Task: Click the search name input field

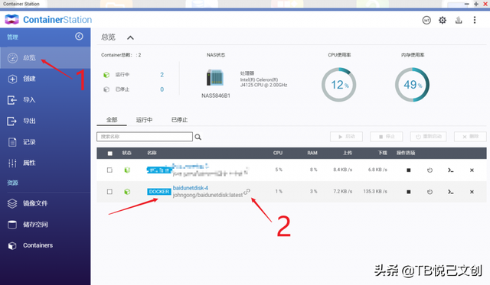Action: [145, 137]
